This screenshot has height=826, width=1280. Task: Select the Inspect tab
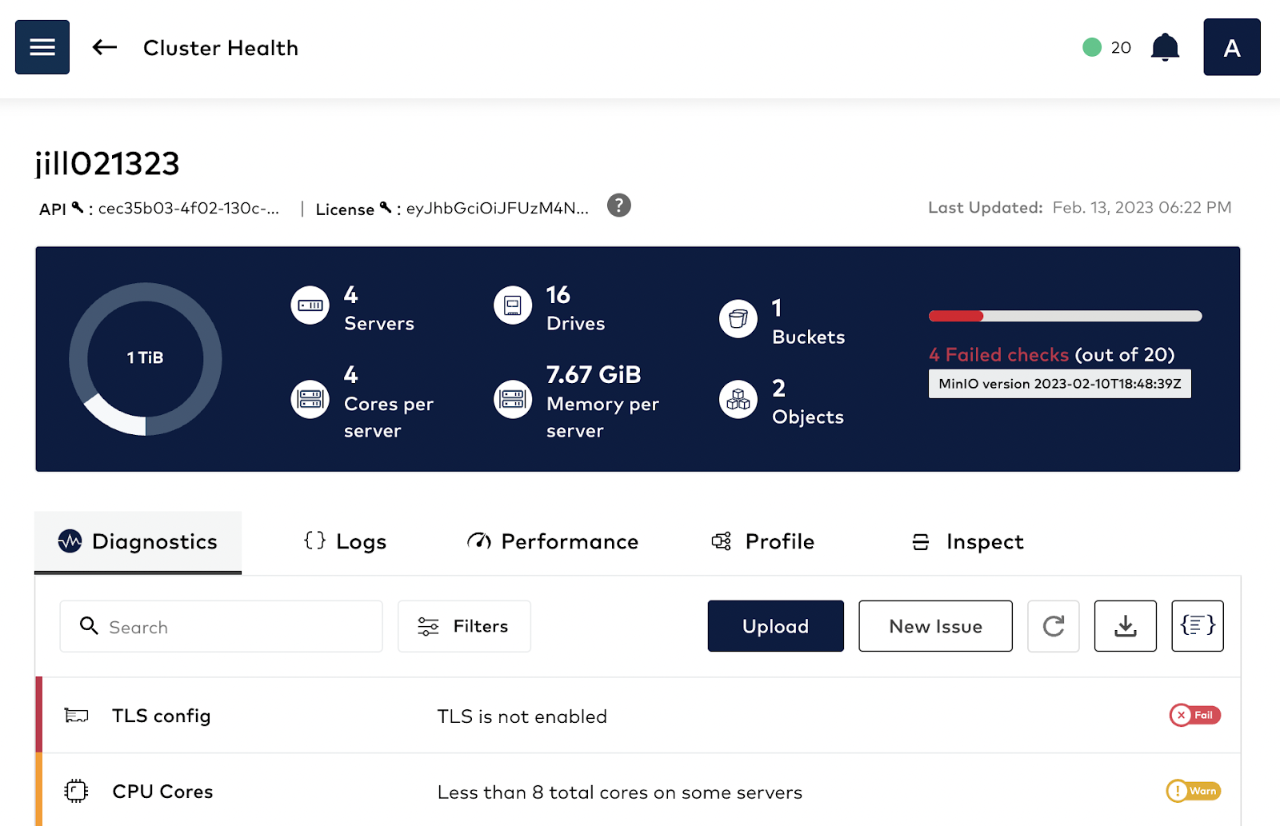(x=968, y=542)
